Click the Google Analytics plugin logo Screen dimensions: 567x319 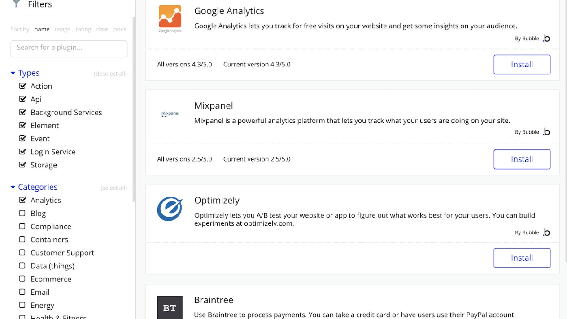[170, 19]
